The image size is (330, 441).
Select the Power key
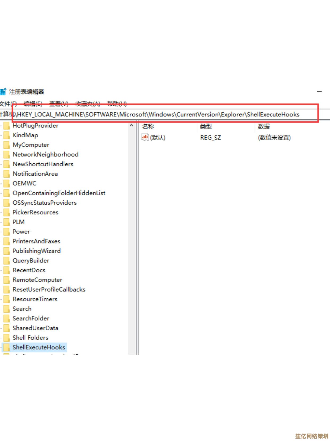pyautogui.click(x=21, y=232)
